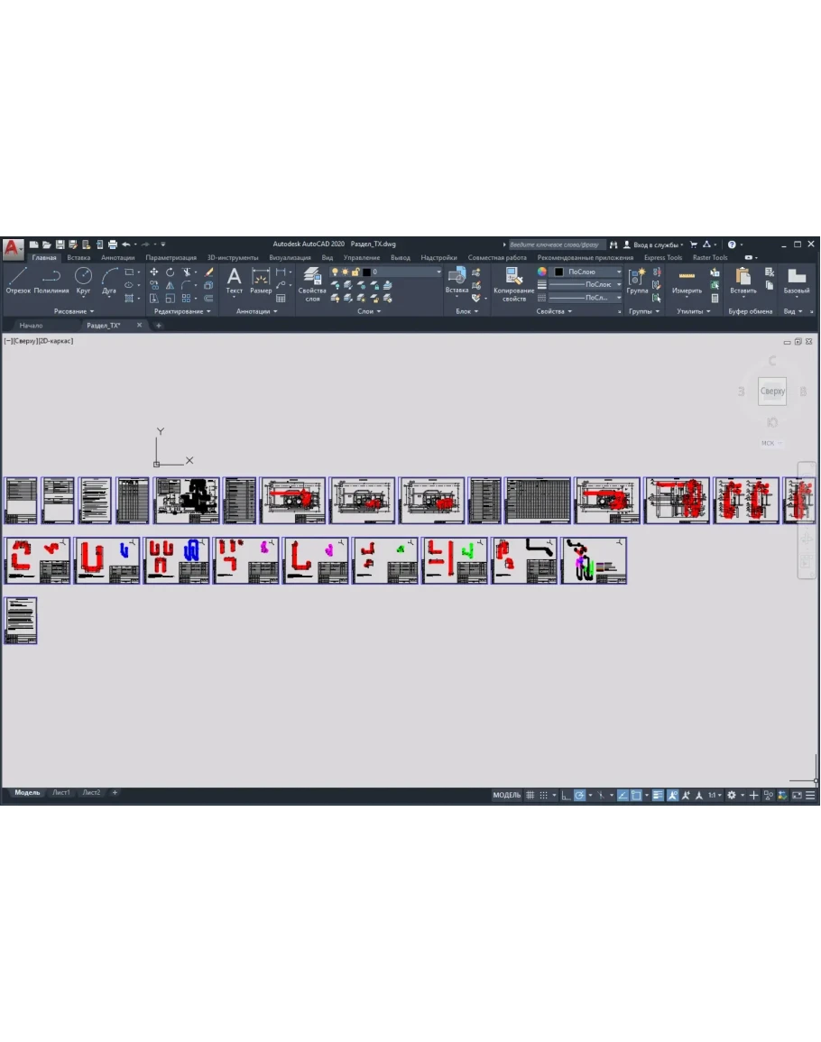The image size is (821, 1042).
Task: Click the Копирование свойств match properties icon
Action: 514,283
